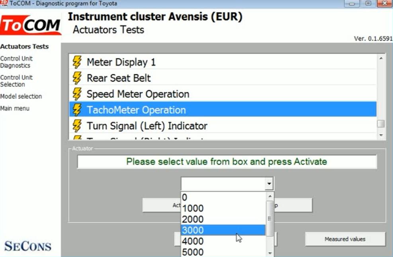Click the lightning icon beside Turn Signal (Left) Indicator
Screen dimensions: 393x257
pyautogui.click(x=77, y=126)
